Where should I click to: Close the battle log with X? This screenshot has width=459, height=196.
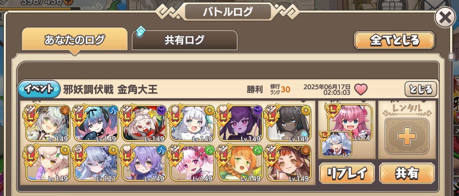click(445, 18)
